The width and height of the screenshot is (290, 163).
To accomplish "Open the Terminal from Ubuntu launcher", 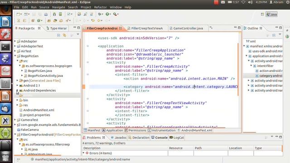I will pos(6,47).
